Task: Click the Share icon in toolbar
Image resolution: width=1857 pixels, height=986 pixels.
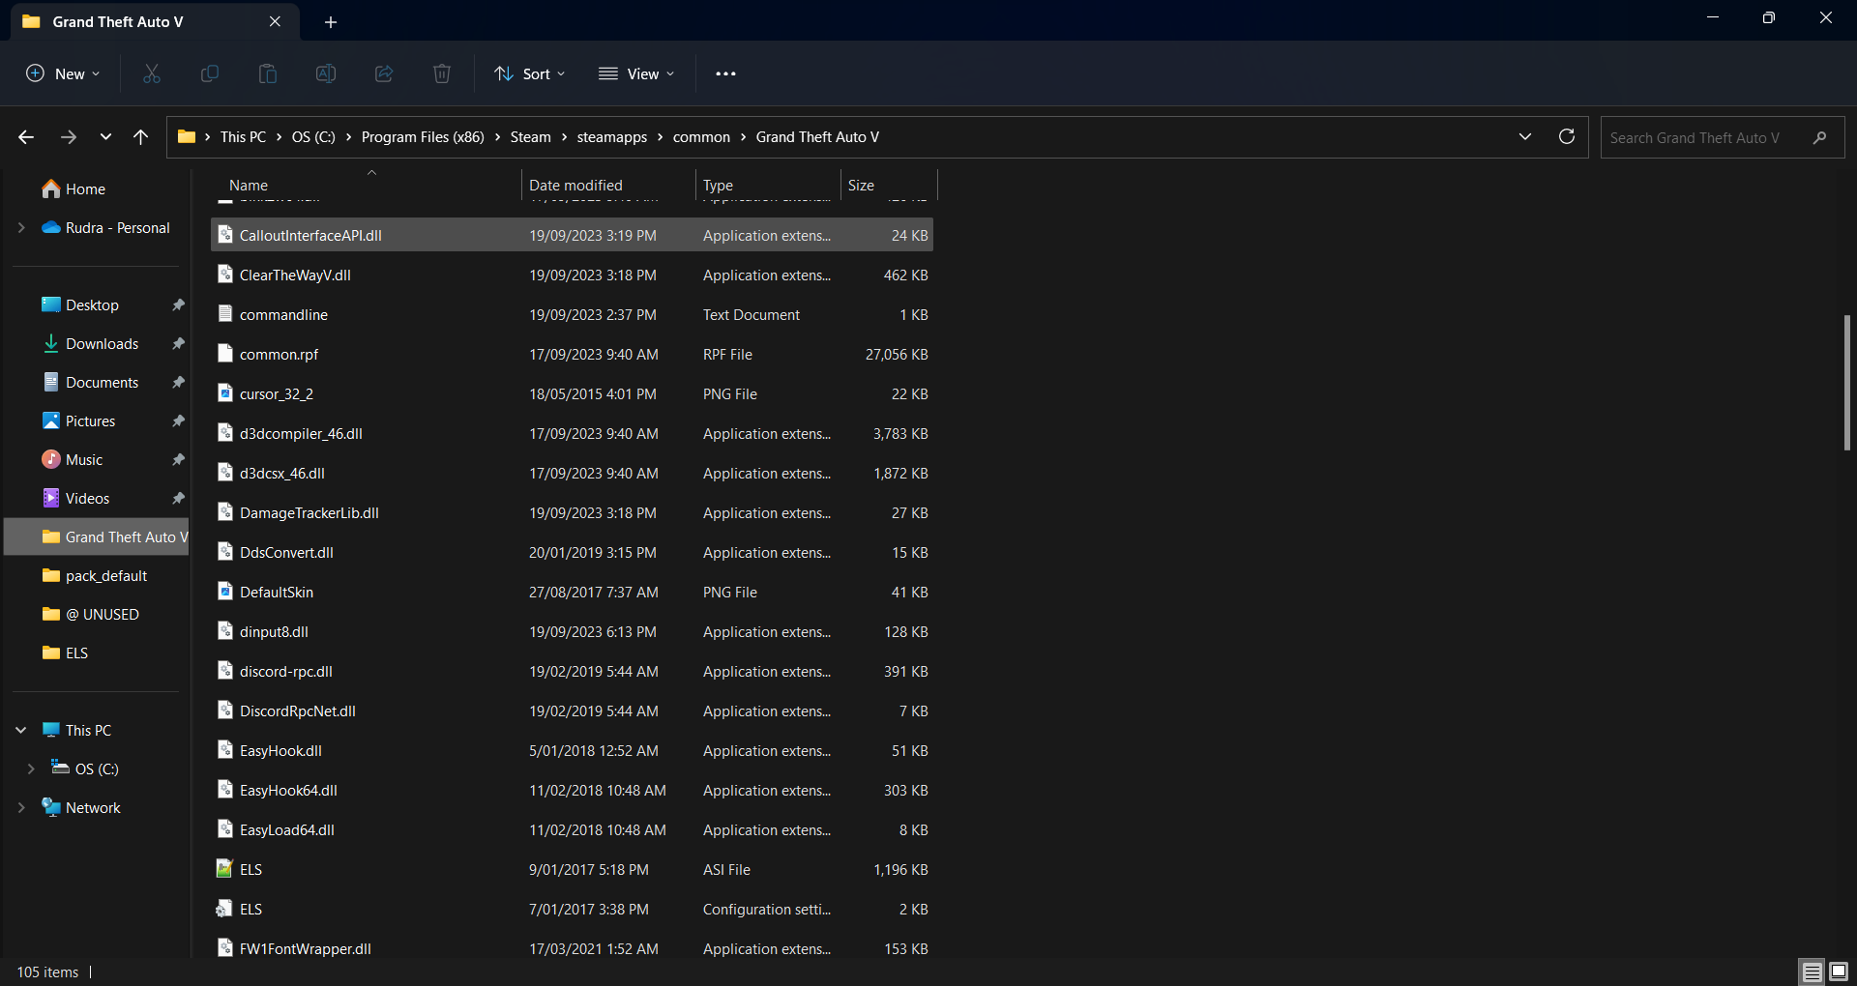Action: pos(384,73)
